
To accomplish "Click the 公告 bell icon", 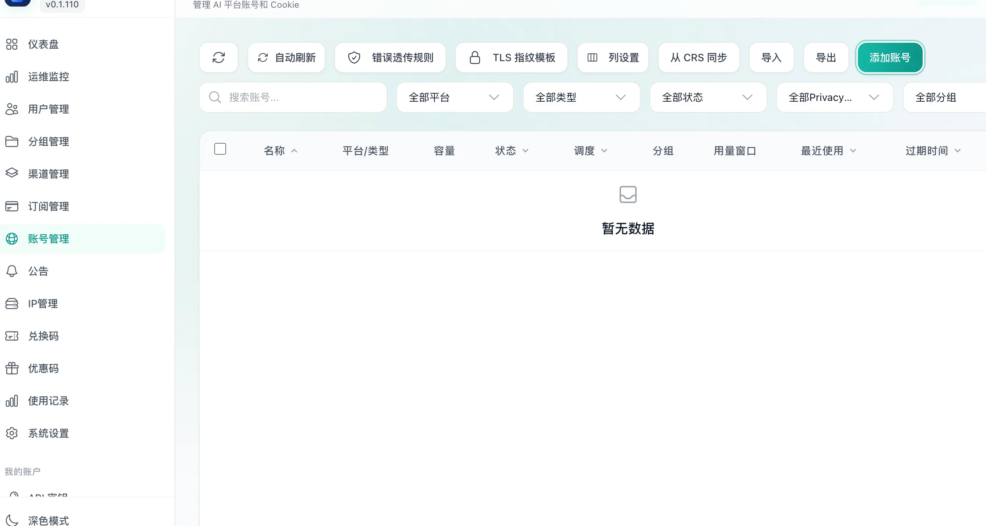I will click(x=12, y=271).
